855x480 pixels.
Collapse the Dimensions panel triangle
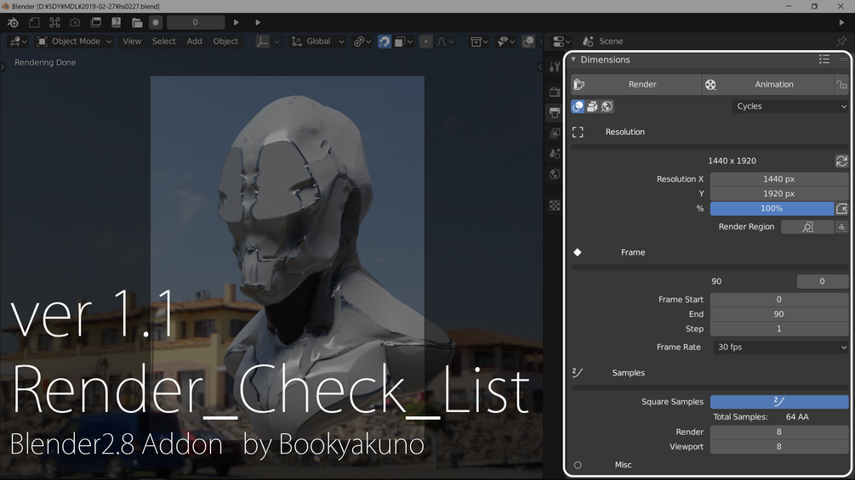[573, 59]
